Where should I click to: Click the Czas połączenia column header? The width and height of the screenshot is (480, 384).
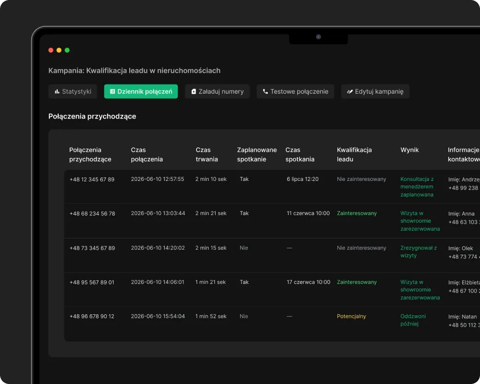click(147, 154)
